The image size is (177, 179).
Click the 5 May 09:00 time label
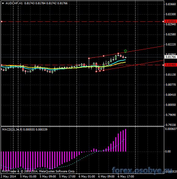click(48, 176)
